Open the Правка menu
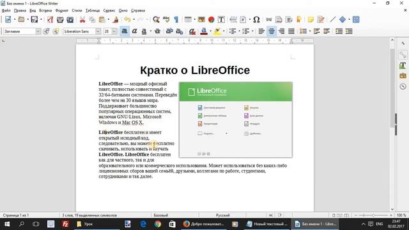Viewport: 409px width, 230px height. [x=20, y=10]
